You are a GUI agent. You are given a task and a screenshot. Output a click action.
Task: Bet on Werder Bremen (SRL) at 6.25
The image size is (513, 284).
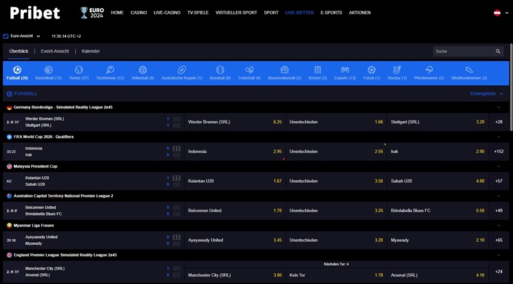[x=235, y=122]
